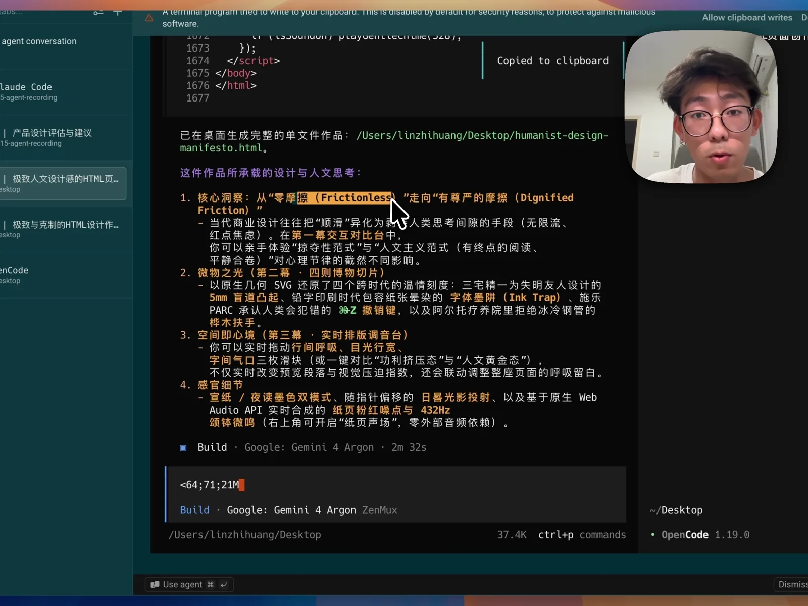Click the prompt input field
The width and height of the screenshot is (808, 606).
(396, 485)
